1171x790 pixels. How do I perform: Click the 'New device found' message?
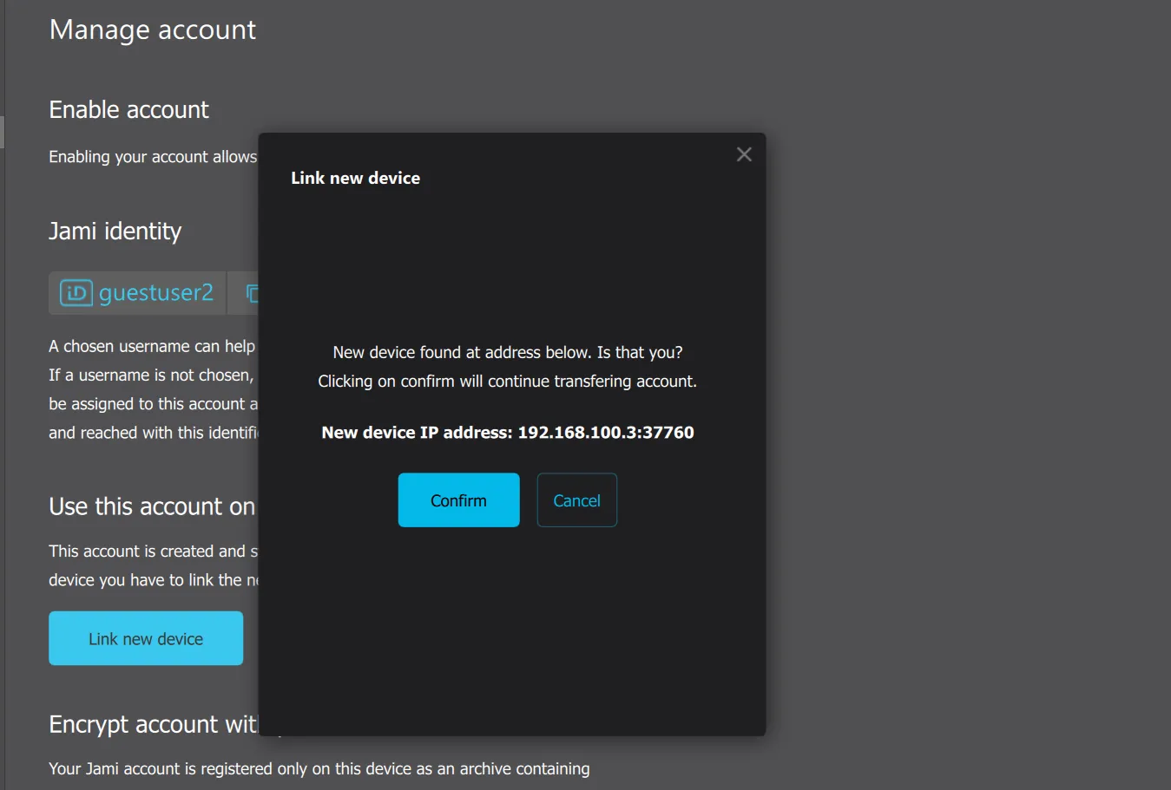507,353
